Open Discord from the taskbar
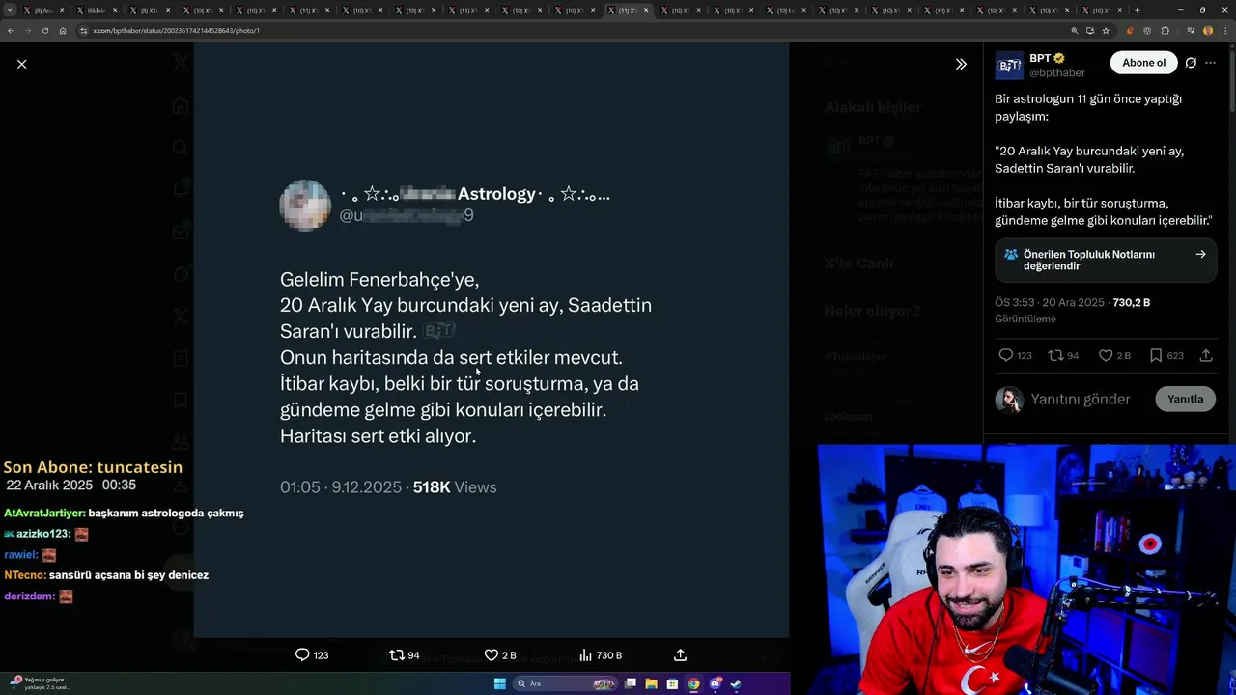 (715, 683)
